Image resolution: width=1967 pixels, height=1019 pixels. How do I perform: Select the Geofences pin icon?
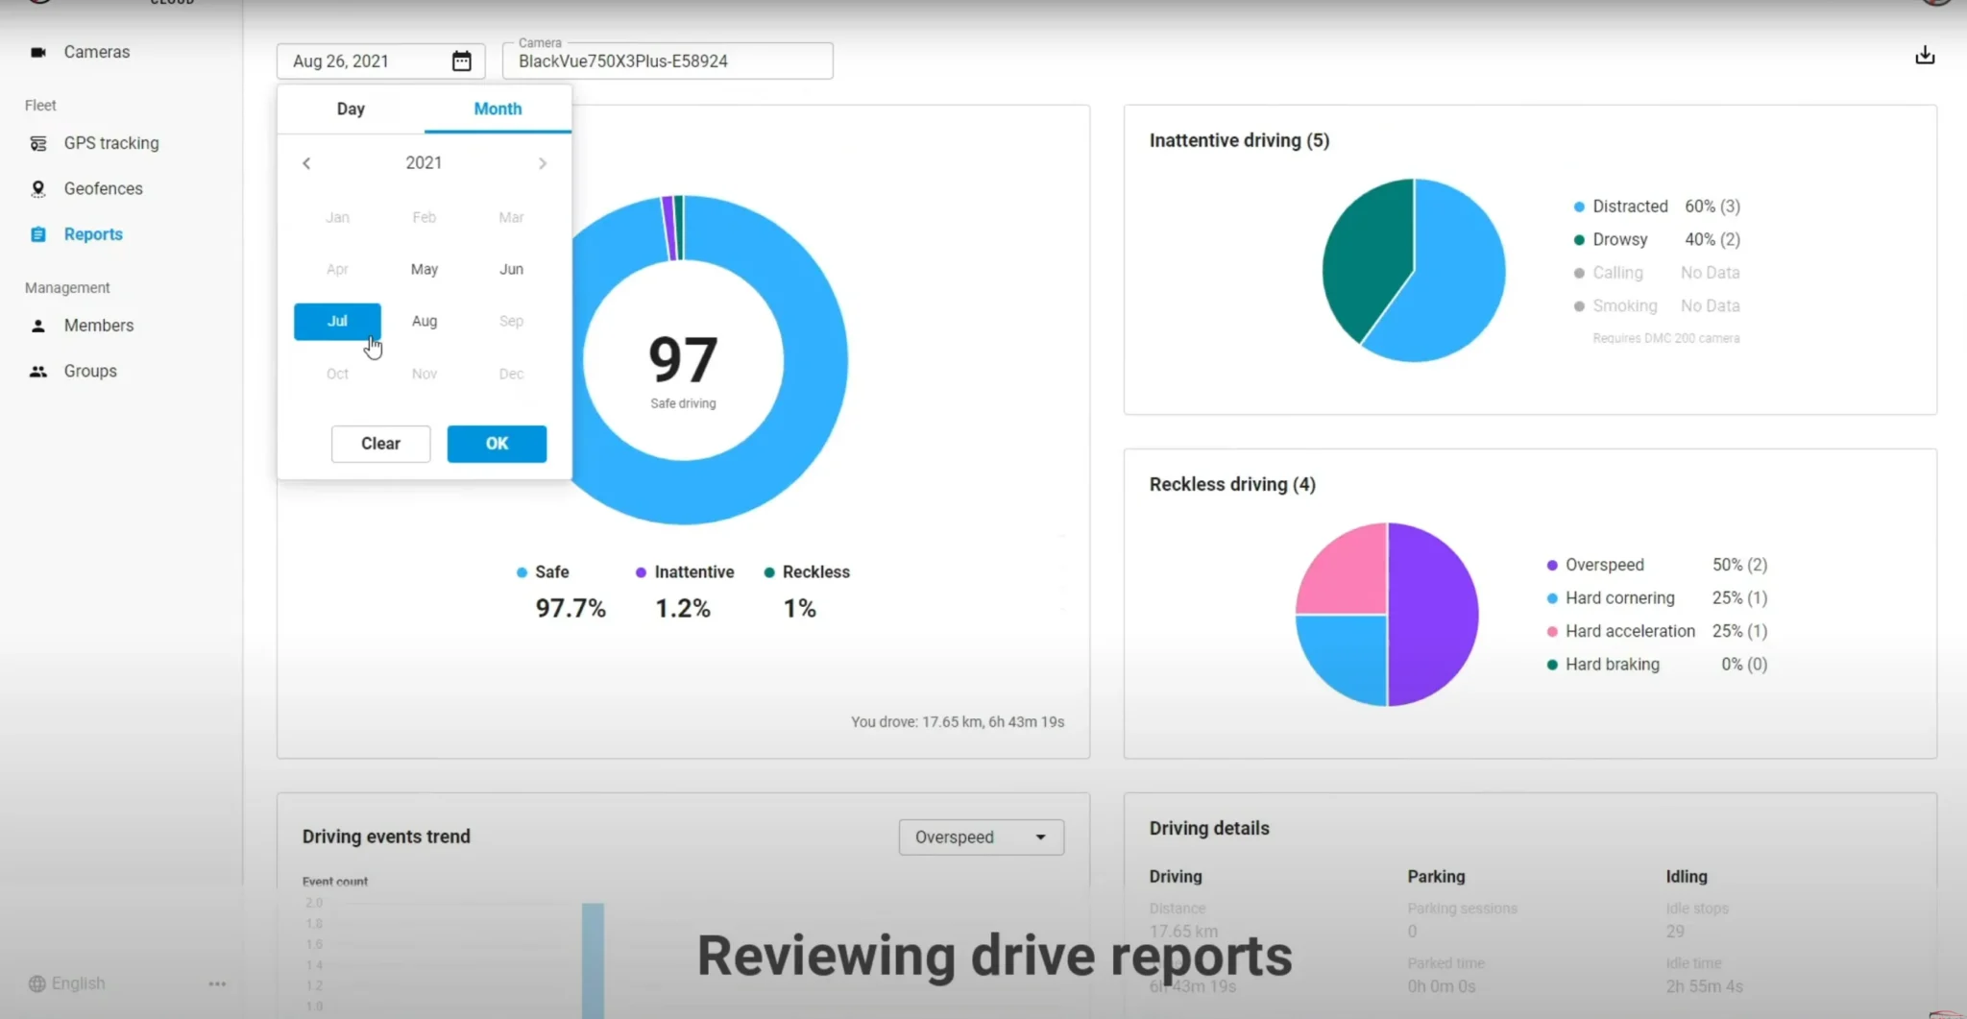[38, 189]
